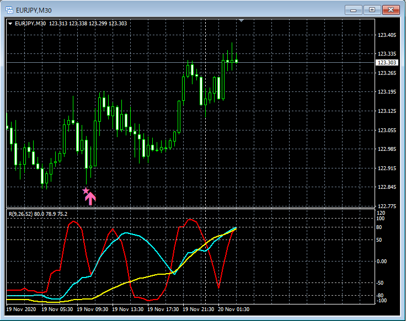Click the red indicator line's first peak
This screenshot has width=406, height=321.
point(74,221)
